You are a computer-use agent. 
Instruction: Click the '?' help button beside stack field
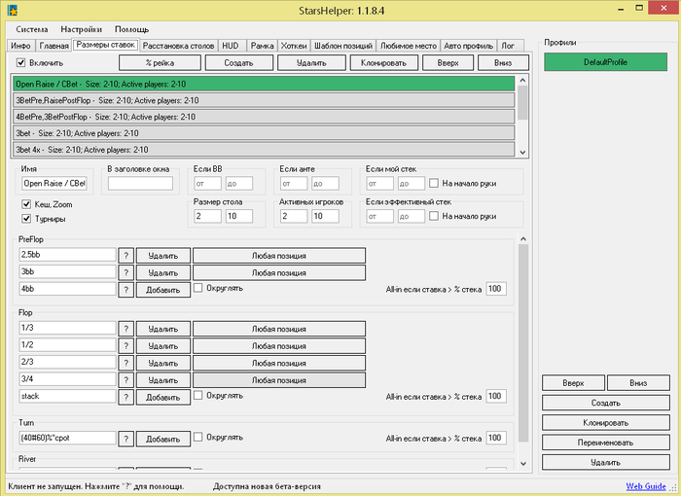tap(125, 397)
